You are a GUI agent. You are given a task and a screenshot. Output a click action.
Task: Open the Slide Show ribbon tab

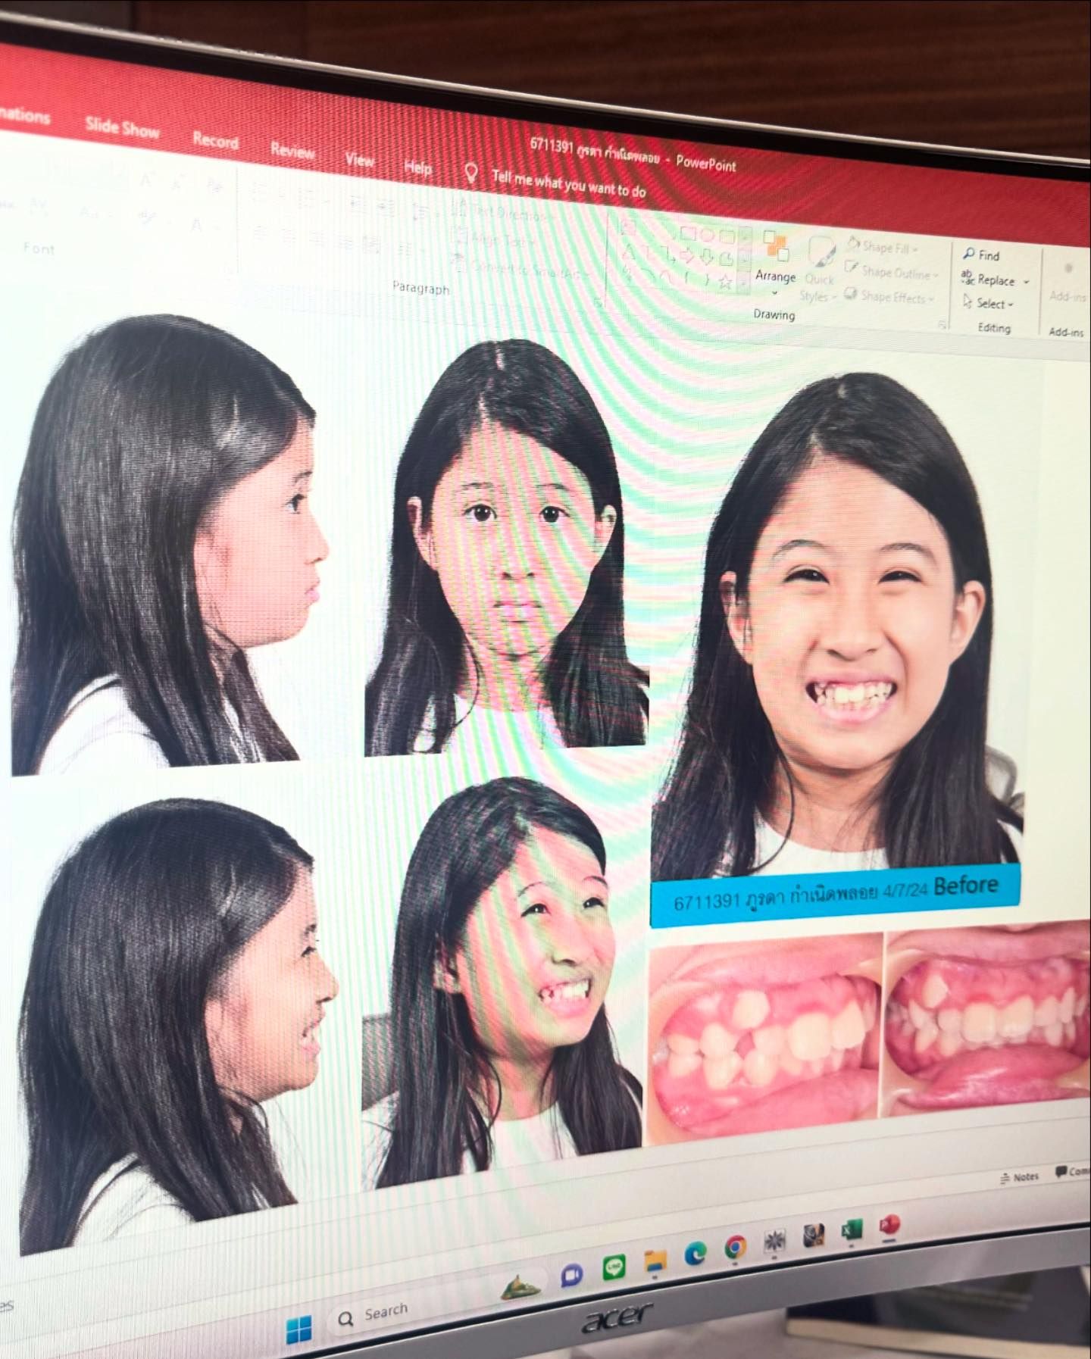pyautogui.click(x=122, y=127)
